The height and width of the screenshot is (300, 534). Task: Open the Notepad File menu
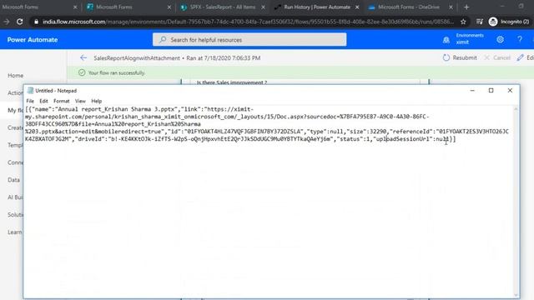(30, 101)
